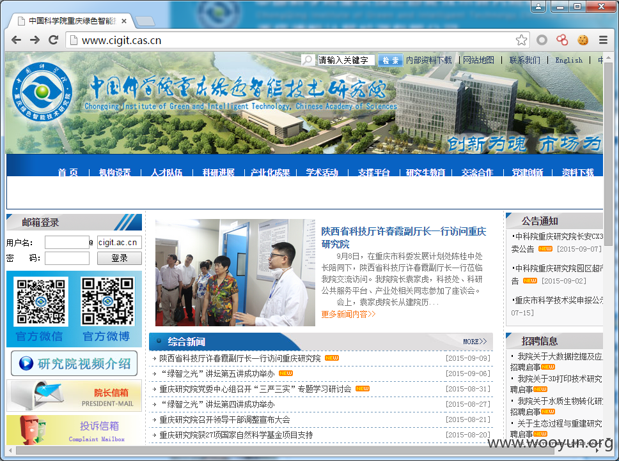
Task: Open 产业化成果 navigation item
Action: coord(270,172)
